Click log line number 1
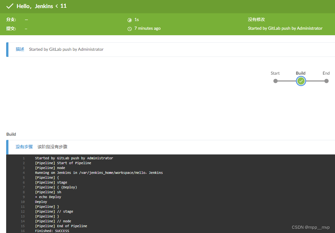The height and width of the screenshot is (233, 335). pyautogui.click(x=24, y=158)
